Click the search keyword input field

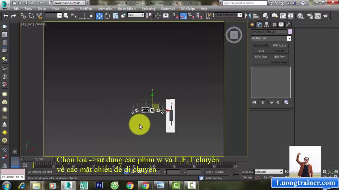click(x=244, y=3)
